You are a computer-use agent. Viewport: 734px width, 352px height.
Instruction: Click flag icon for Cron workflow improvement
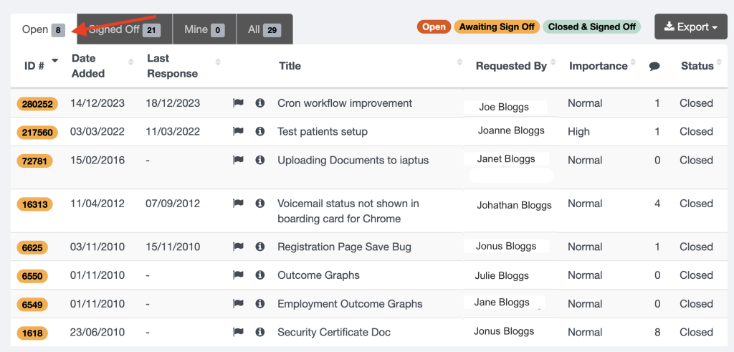pyautogui.click(x=238, y=103)
